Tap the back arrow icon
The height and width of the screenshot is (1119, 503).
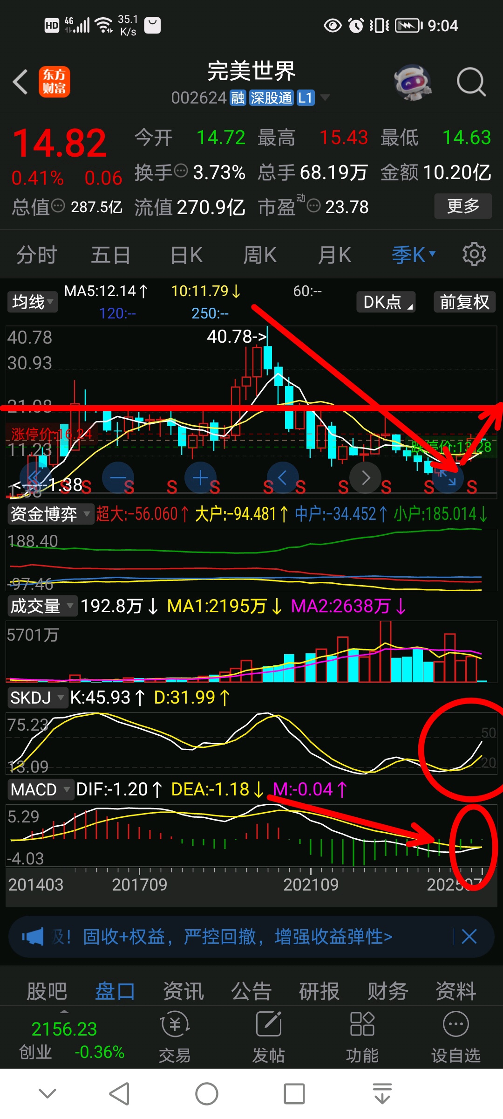point(20,82)
